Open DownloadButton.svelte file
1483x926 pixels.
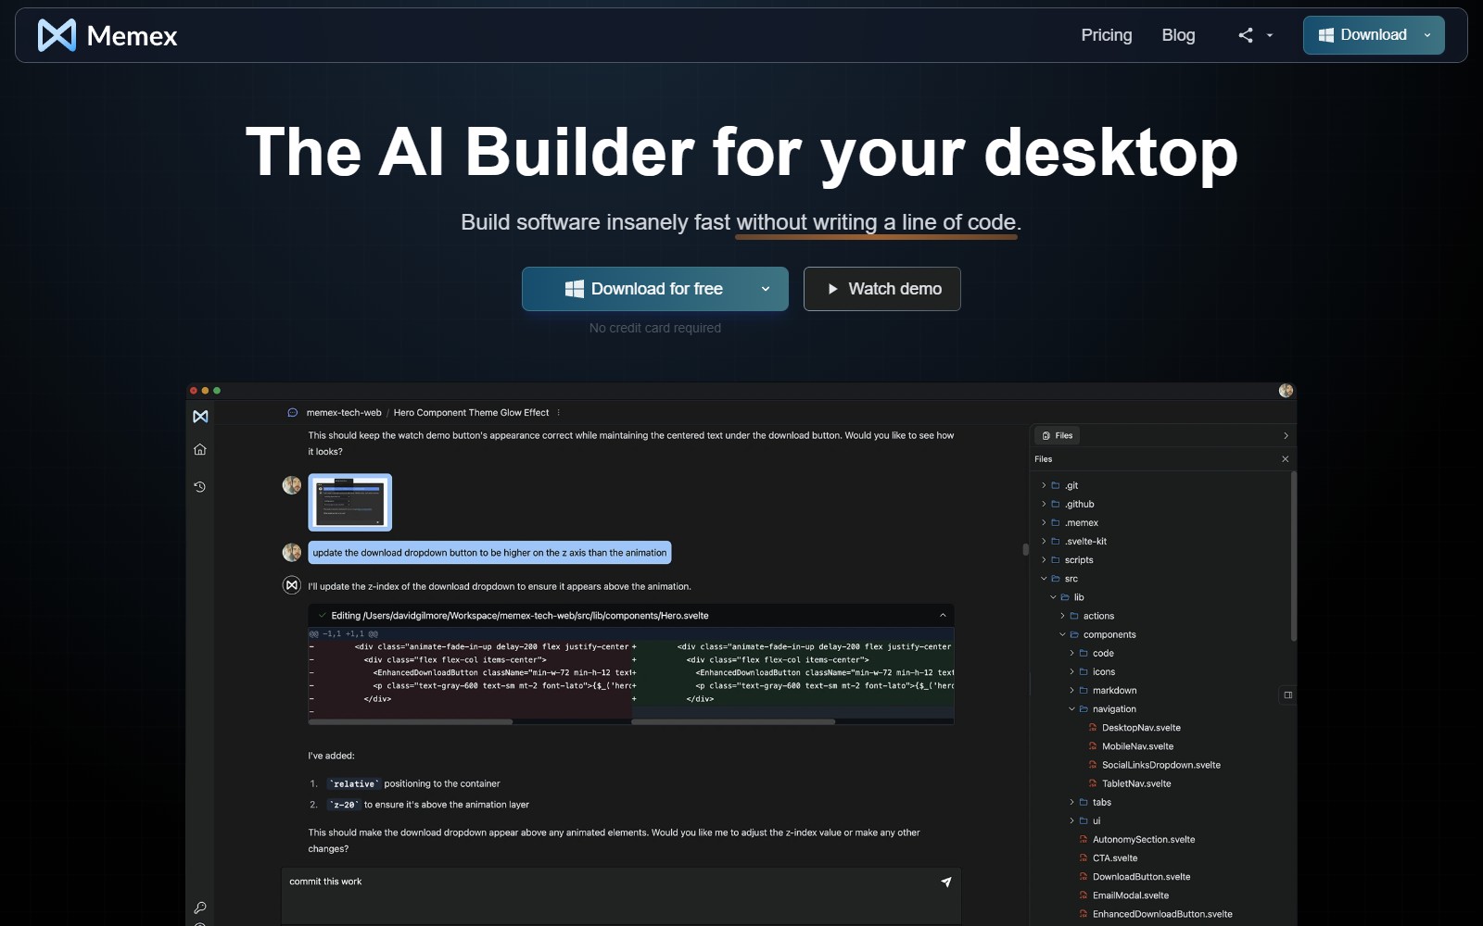click(x=1141, y=877)
